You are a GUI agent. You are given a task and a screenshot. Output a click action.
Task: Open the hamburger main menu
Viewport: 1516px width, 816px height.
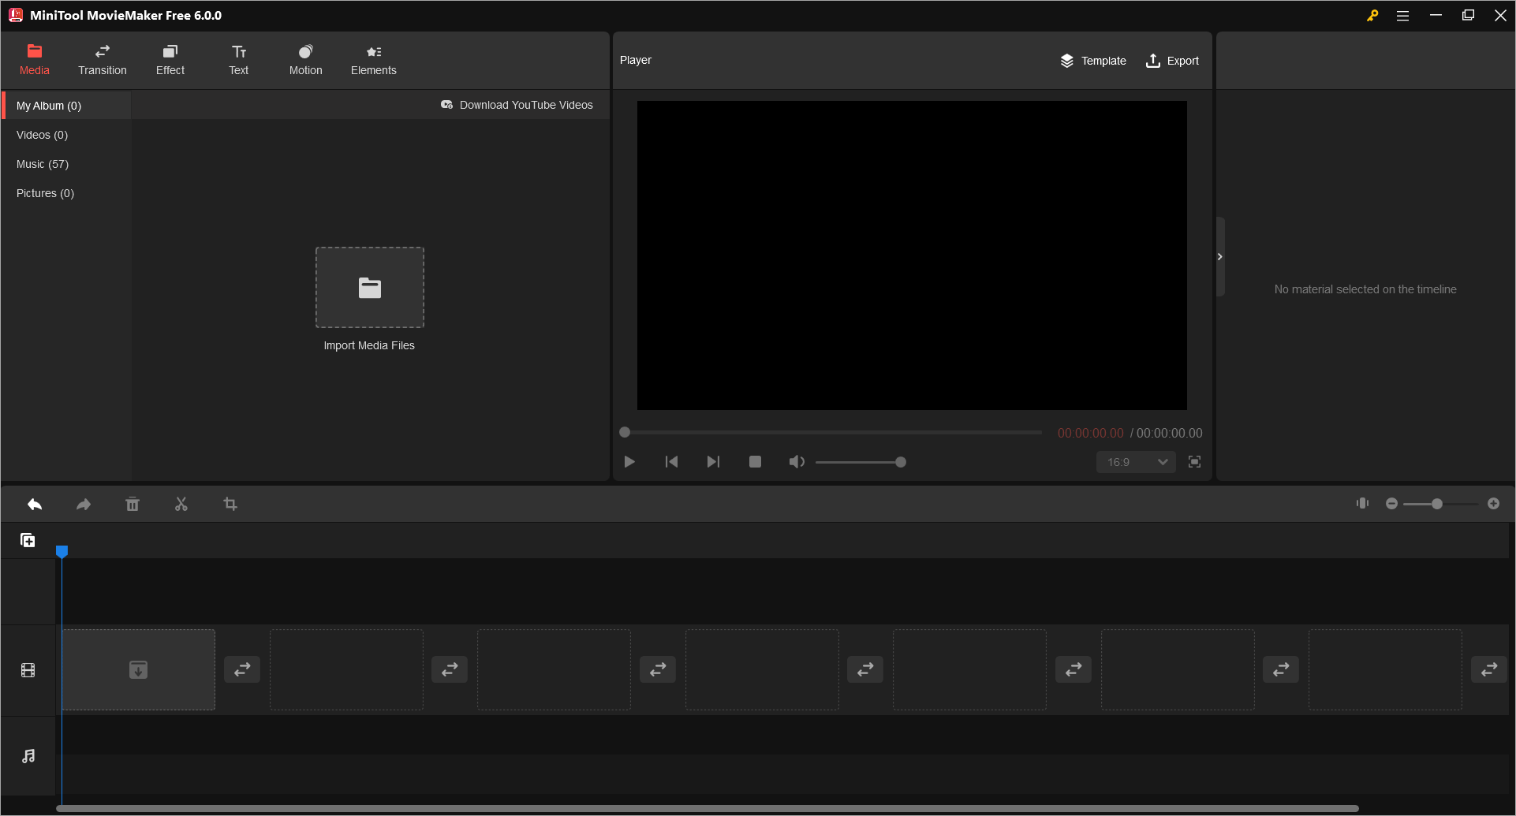point(1402,16)
